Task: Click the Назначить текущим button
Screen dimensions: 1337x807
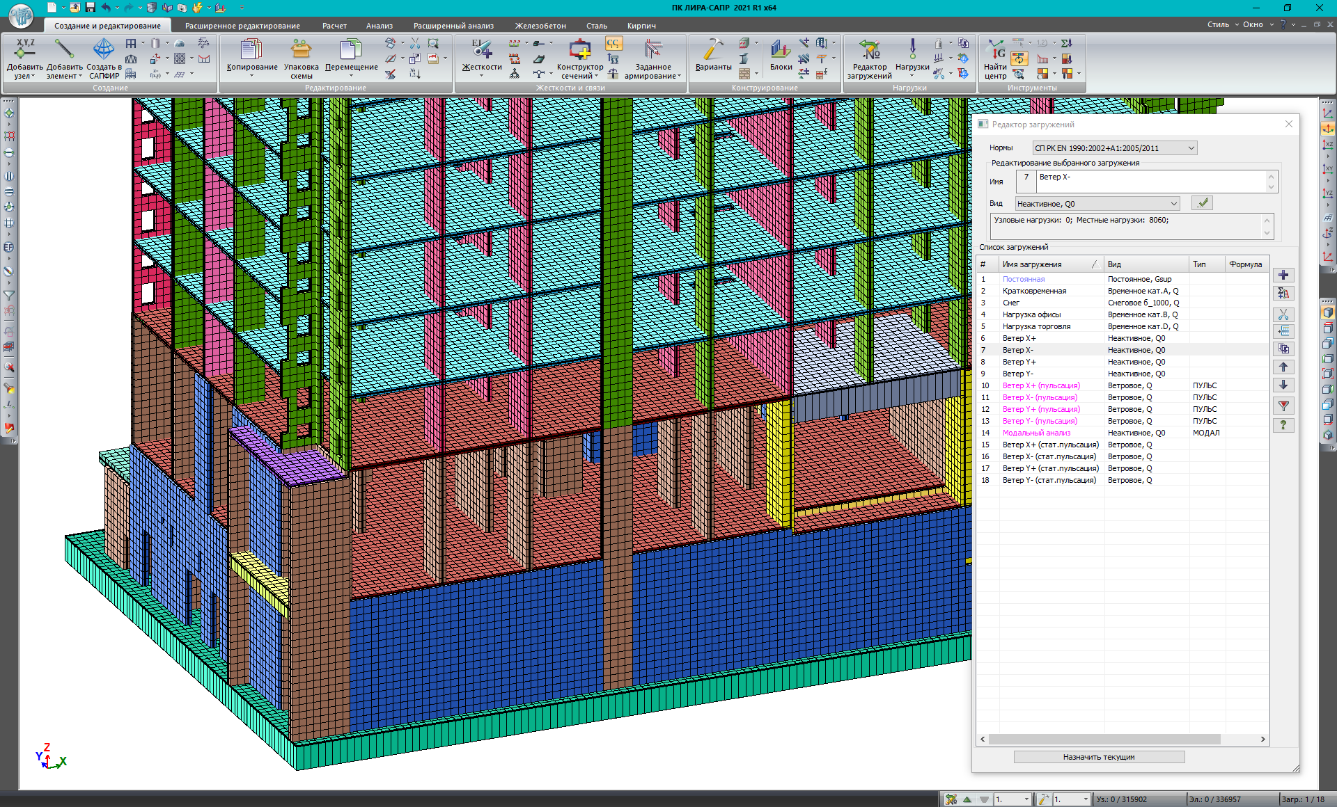Action: point(1098,757)
